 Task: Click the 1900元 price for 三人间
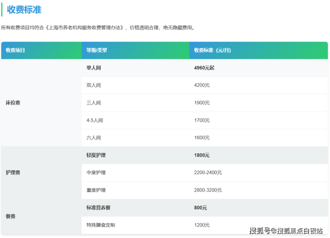tap(202, 103)
